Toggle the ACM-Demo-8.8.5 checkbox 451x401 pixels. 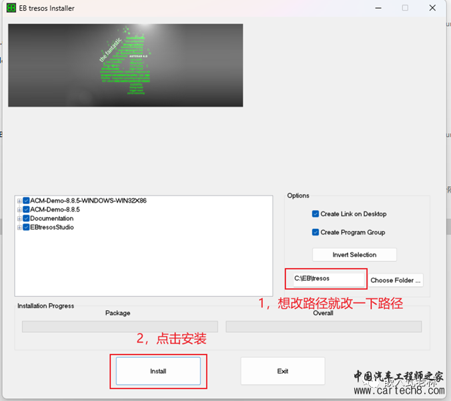point(26,210)
